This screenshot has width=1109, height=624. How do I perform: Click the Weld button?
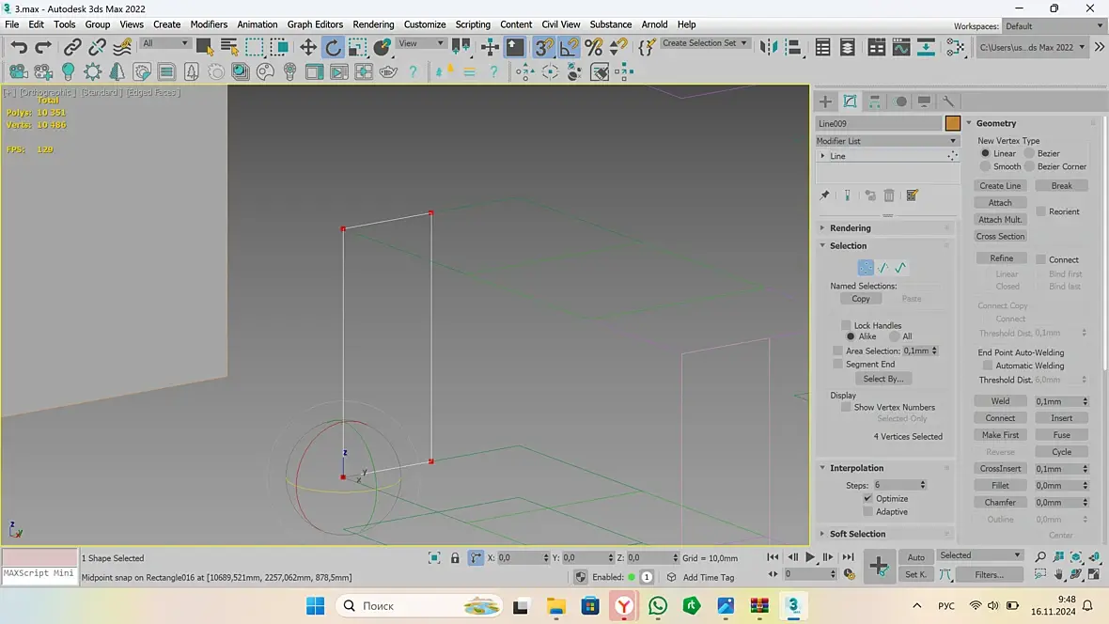tap(1000, 401)
